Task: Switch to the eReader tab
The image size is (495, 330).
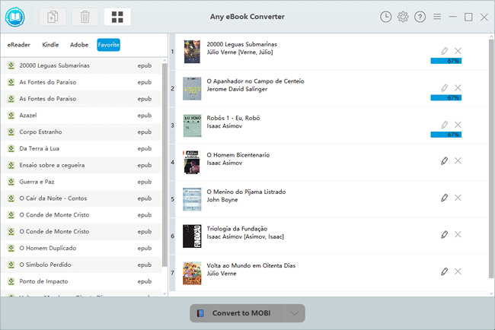Action: coord(20,45)
